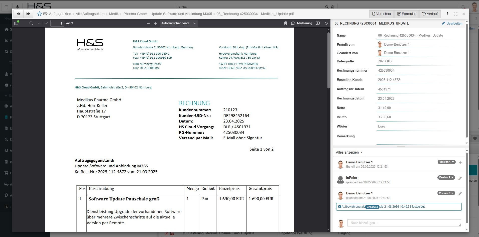Image resolution: width=479 pixels, height=237 pixels.
Task: Open the Version 2 dropdown
Action: pos(446,177)
